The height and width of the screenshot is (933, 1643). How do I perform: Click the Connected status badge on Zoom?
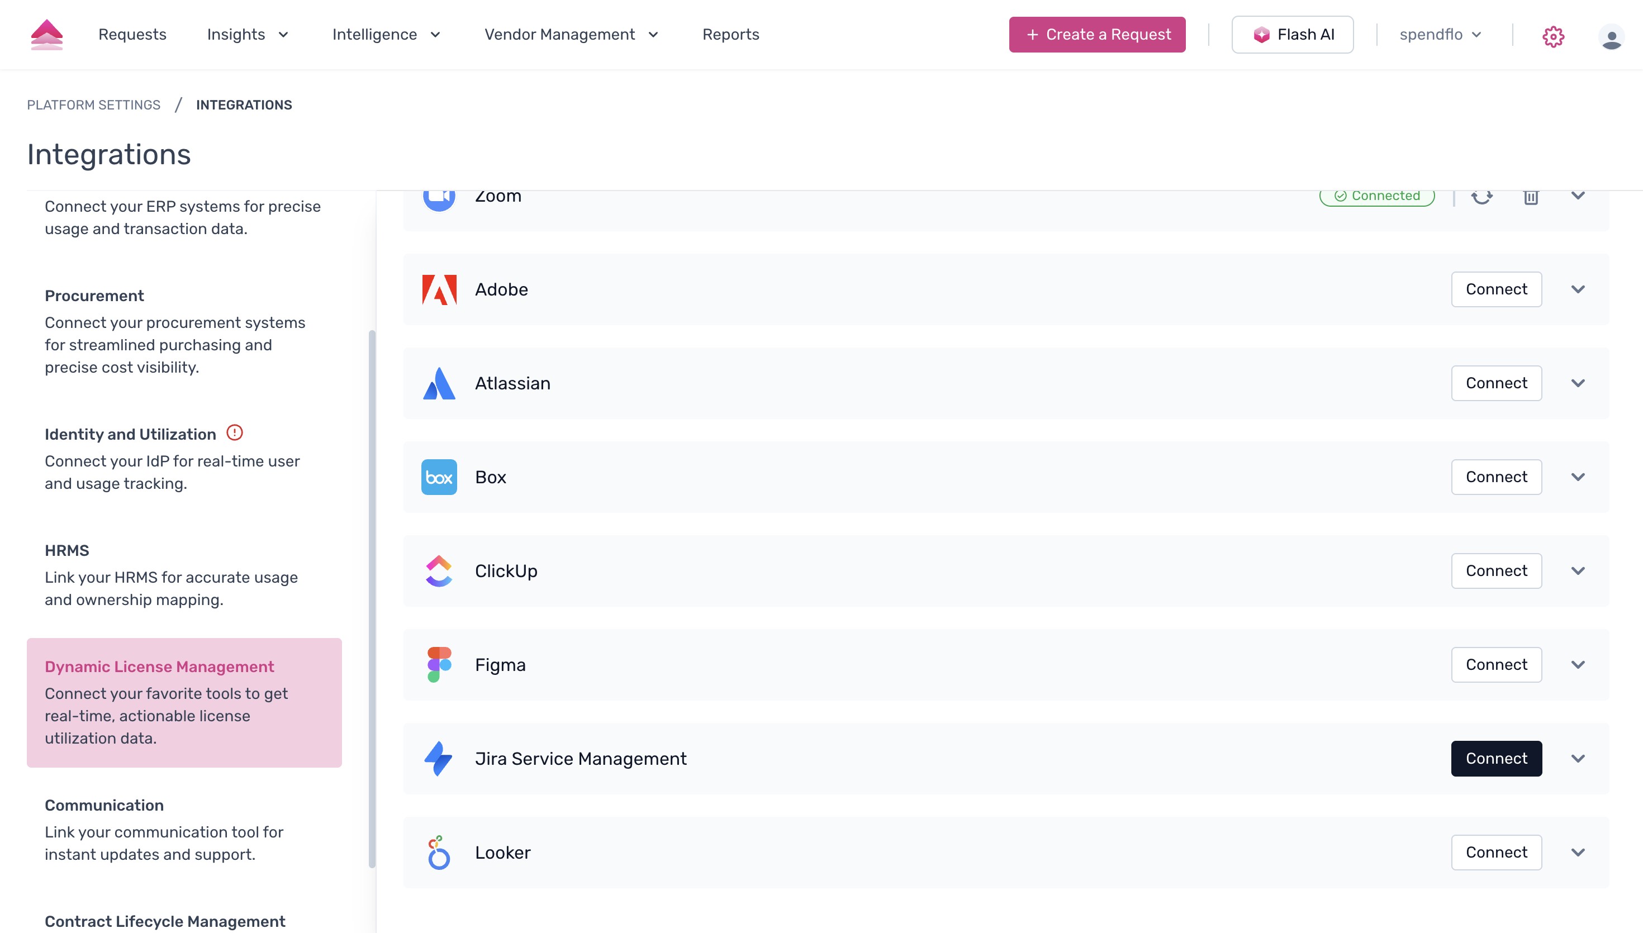[1376, 196]
